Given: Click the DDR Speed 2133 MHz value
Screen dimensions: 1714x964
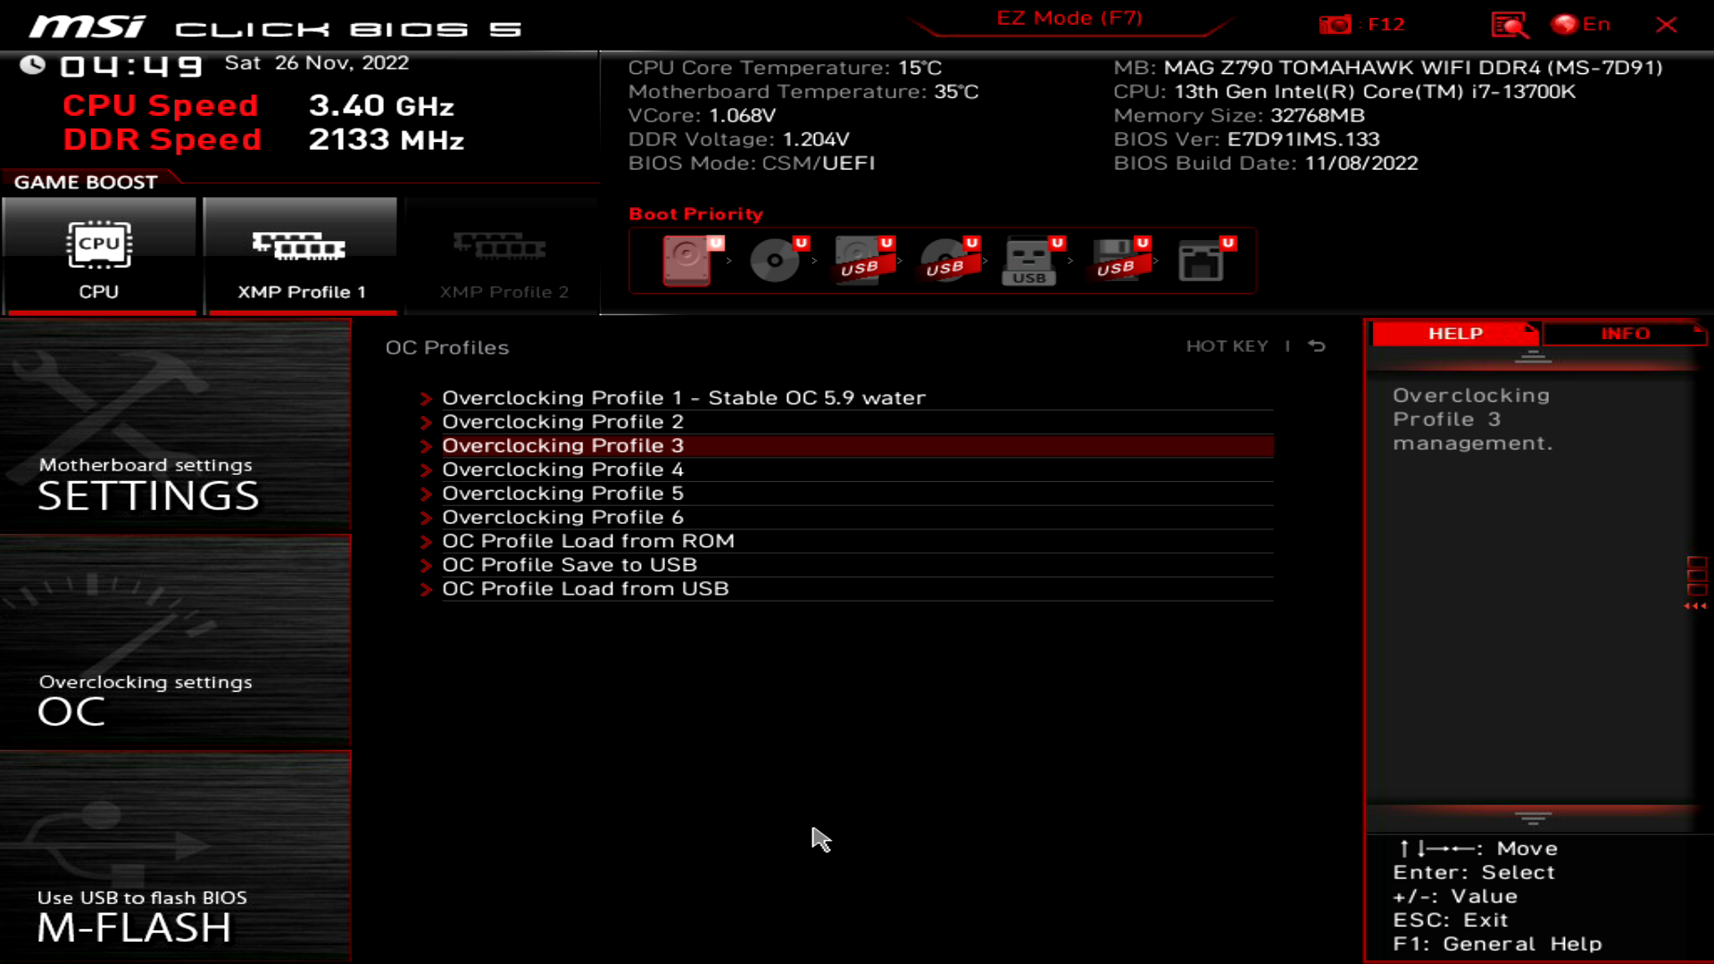Looking at the screenshot, I should (386, 140).
